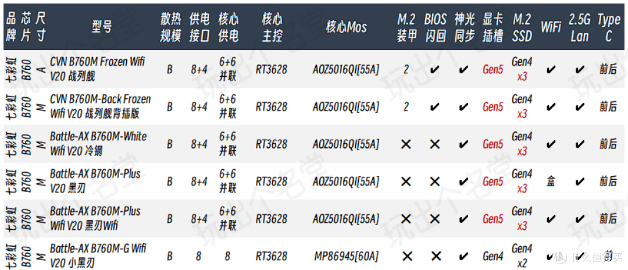Open Battle-AX B760M-G Wifi V20 小黑刃 model name
The image size is (628, 270).
97,257
